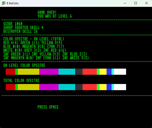
Task: Click the 'ON LEVEL COLOR SPECTRE' label
Action: tap(24, 65)
